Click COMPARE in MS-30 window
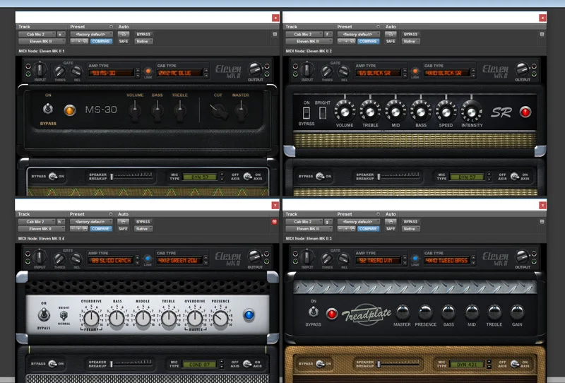 click(x=101, y=42)
